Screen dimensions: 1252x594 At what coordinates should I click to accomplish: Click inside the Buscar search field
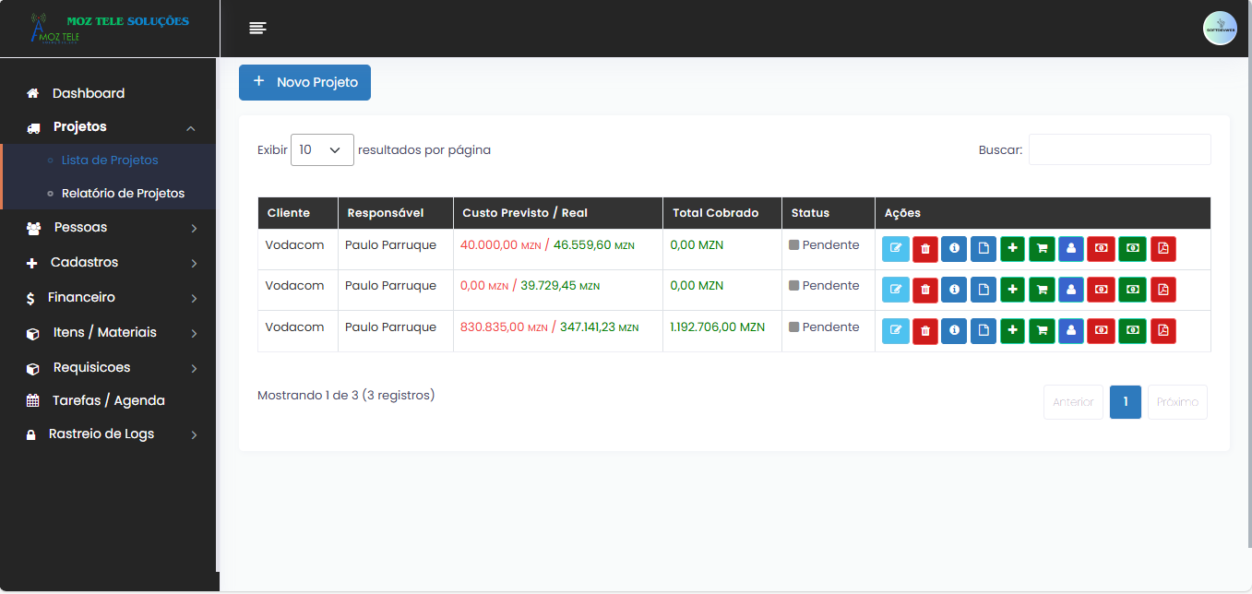pyautogui.click(x=1119, y=148)
